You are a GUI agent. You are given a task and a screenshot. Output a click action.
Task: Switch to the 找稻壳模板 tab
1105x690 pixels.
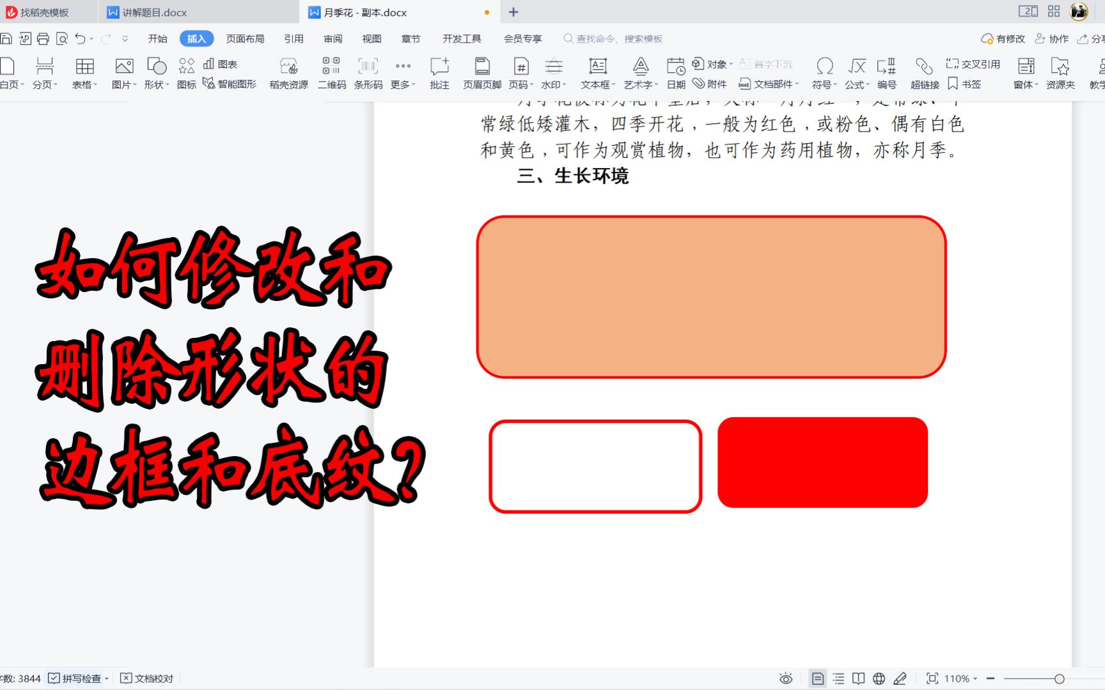(x=45, y=12)
